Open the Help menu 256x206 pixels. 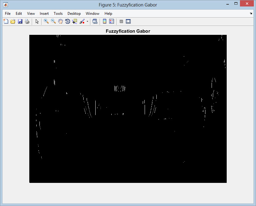[x=108, y=14]
